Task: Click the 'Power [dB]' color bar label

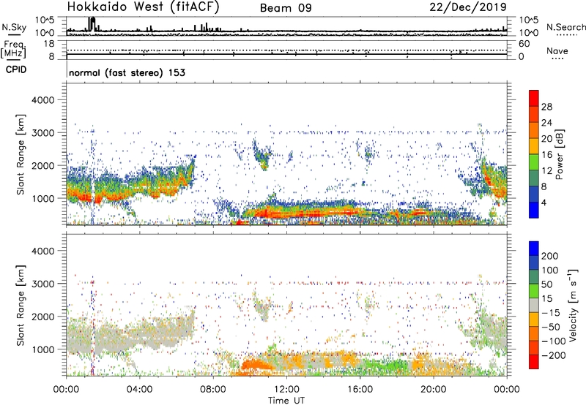Action: [559, 154]
